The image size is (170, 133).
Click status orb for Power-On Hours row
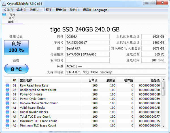[x=7, y=94]
